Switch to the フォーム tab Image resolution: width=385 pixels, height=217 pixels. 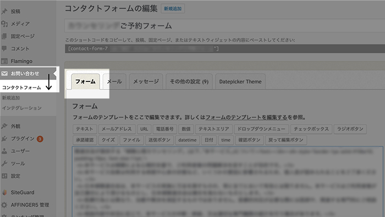[85, 81]
